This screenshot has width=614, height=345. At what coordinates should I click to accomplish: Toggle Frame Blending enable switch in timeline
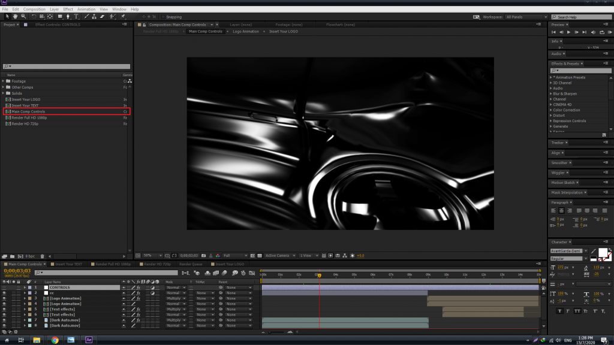point(216,273)
